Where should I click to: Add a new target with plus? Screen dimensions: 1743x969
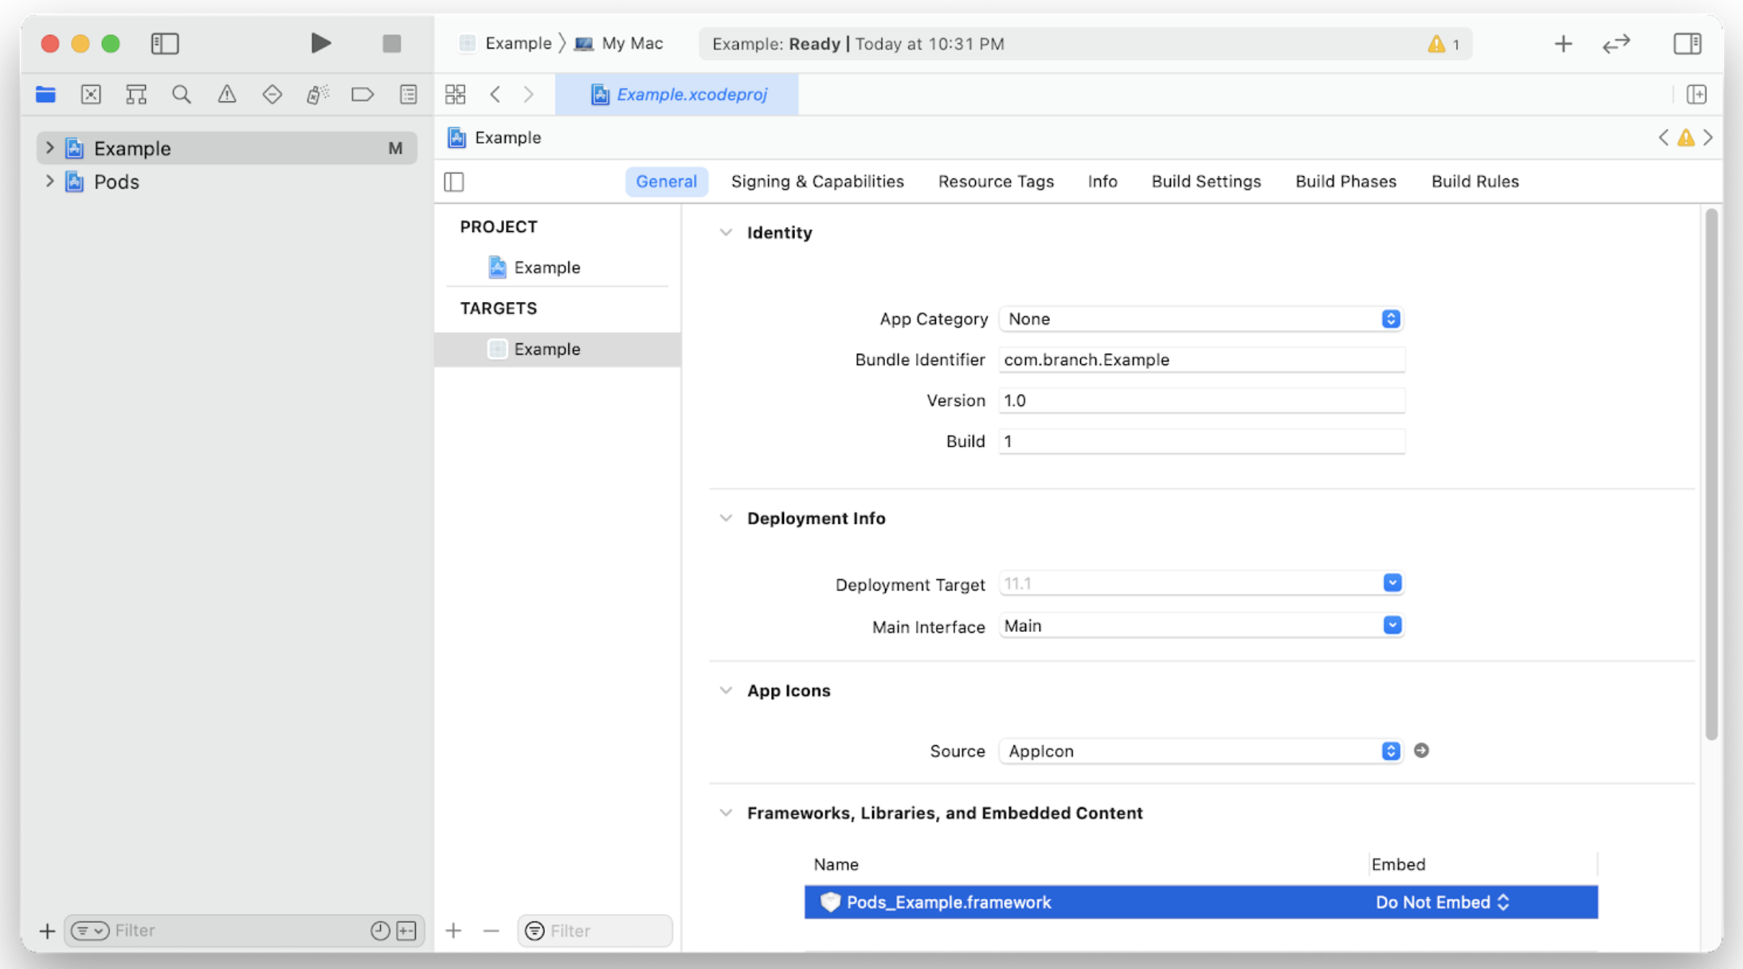tap(453, 931)
